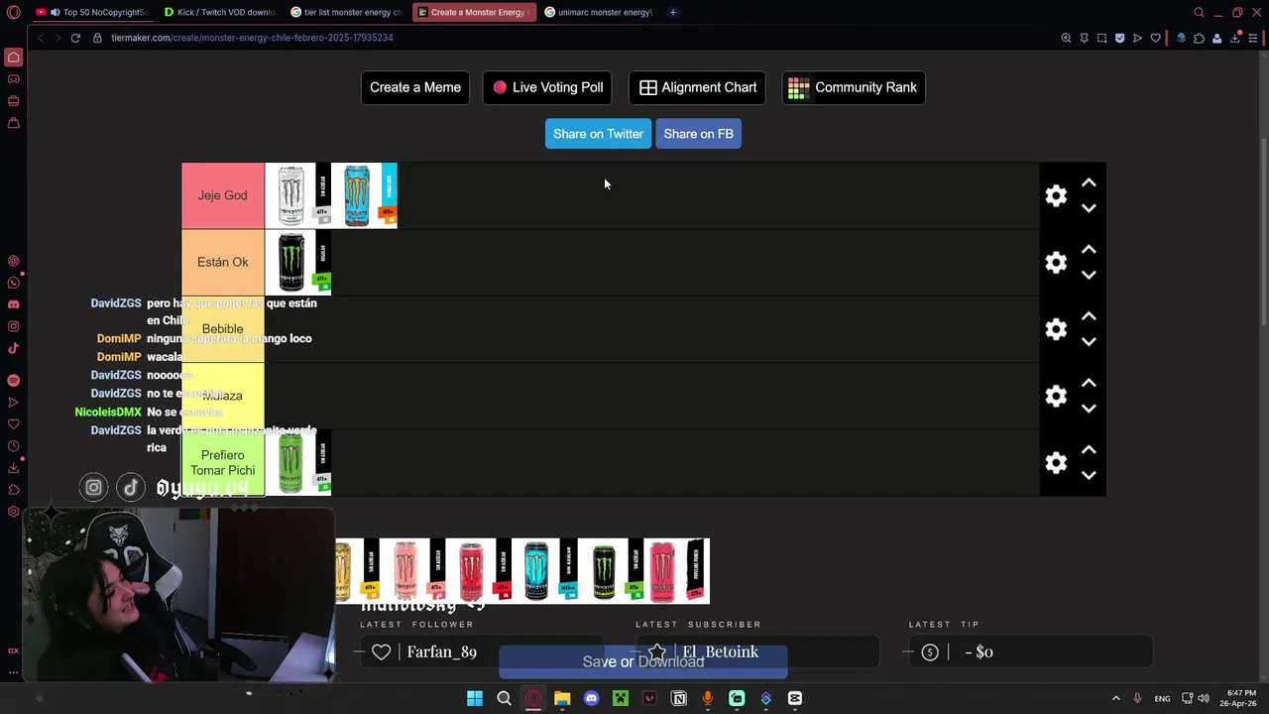The height and width of the screenshot is (714, 1269).
Task: Open settings gear for Malaza tier
Action: point(1056,396)
